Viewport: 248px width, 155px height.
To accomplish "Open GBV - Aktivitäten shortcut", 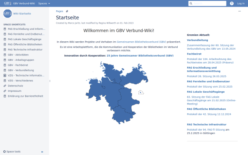I will click(x=18, y=55).
